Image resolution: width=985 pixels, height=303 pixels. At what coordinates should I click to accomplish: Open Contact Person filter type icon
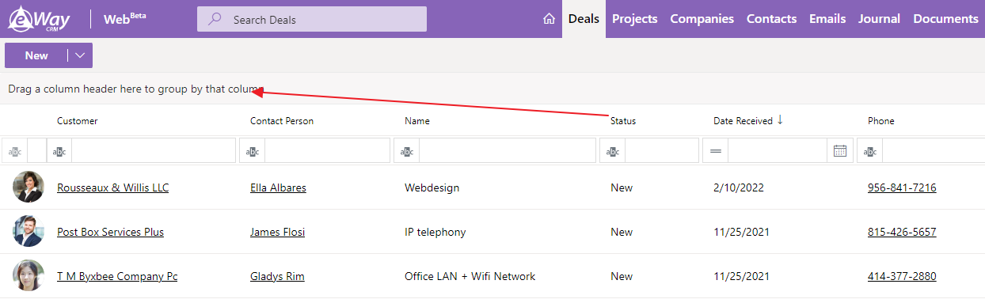(x=252, y=150)
